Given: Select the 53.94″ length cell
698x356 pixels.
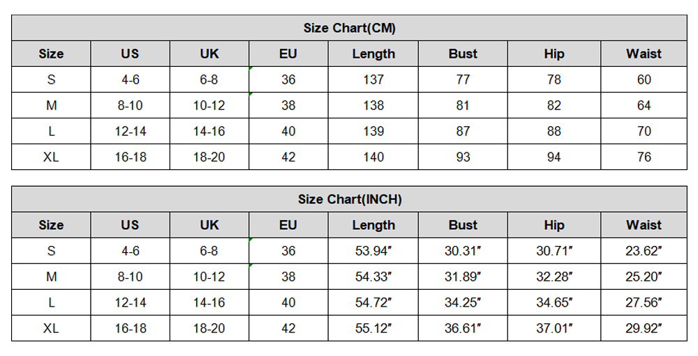Looking at the screenshot, I should (373, 251).
